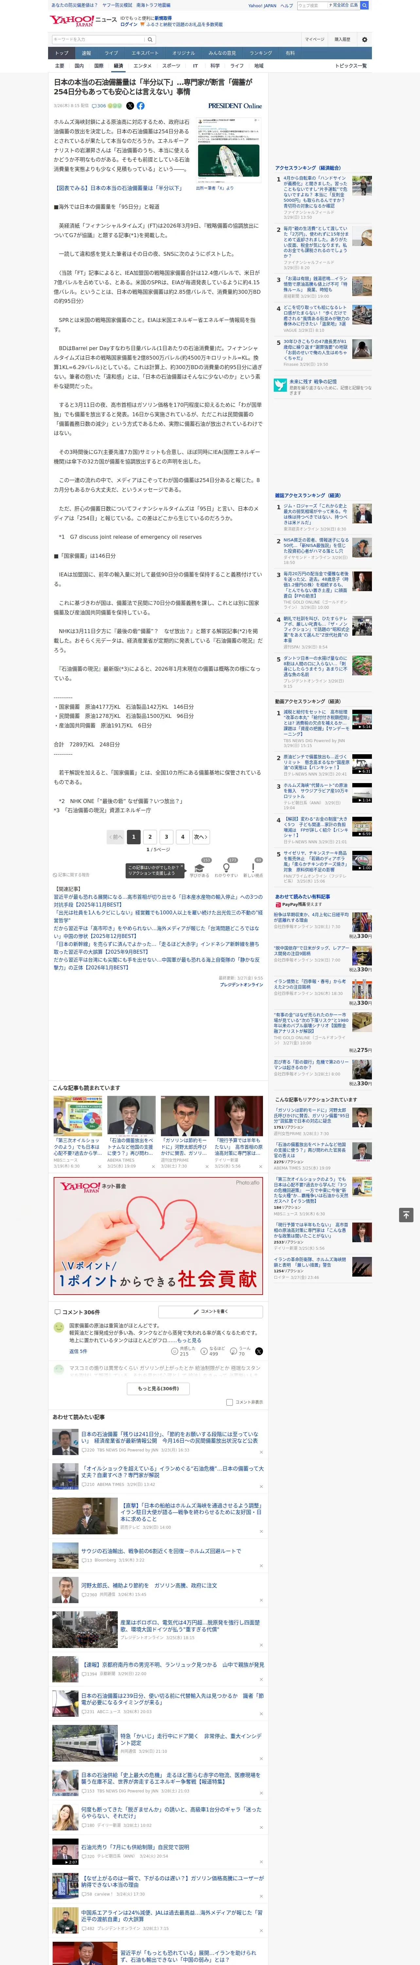Focus the キーワードを入力 search field

click(98, 39)
